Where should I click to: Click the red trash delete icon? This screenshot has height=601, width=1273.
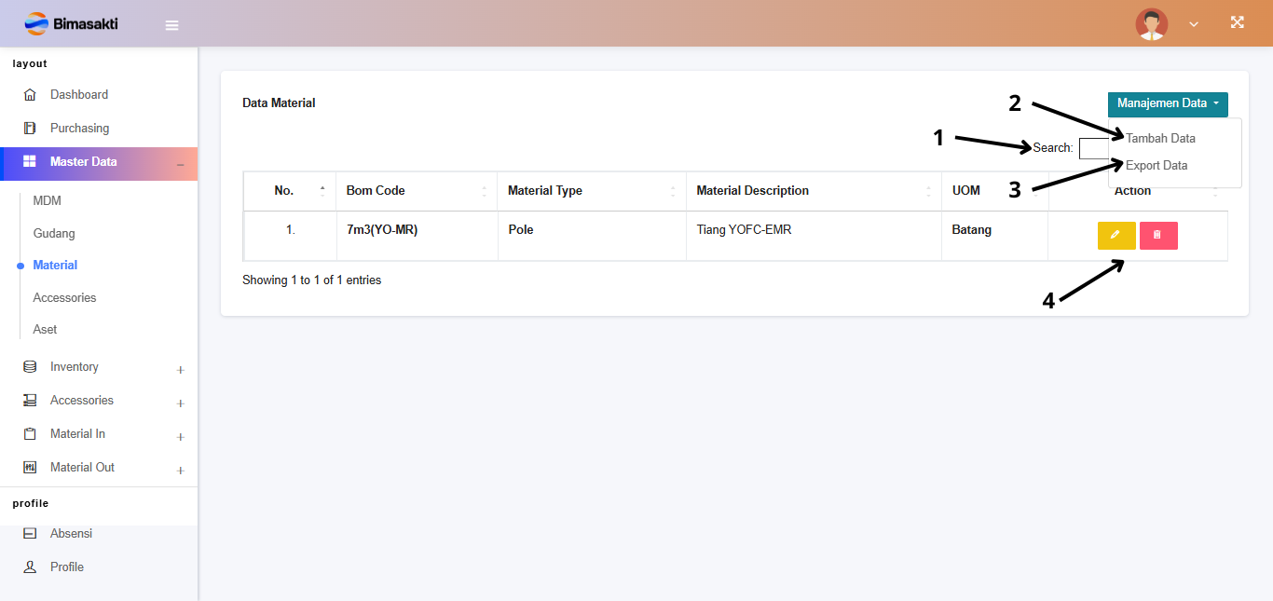pyautogui.click(x=1157, y=236)
